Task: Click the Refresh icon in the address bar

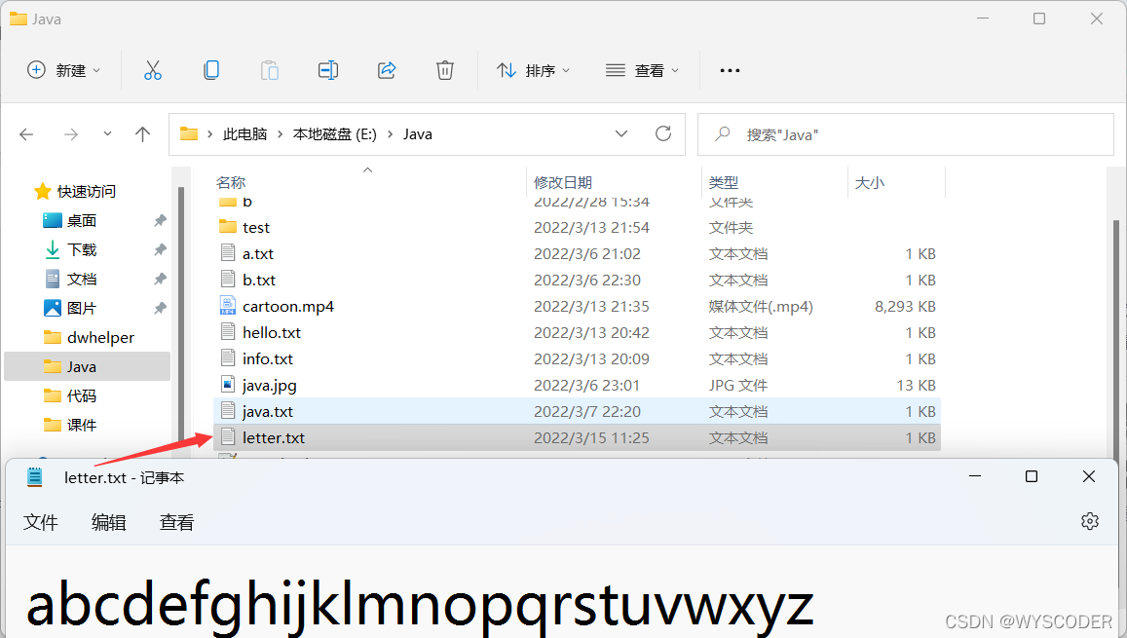Action: tap(663, 133)
